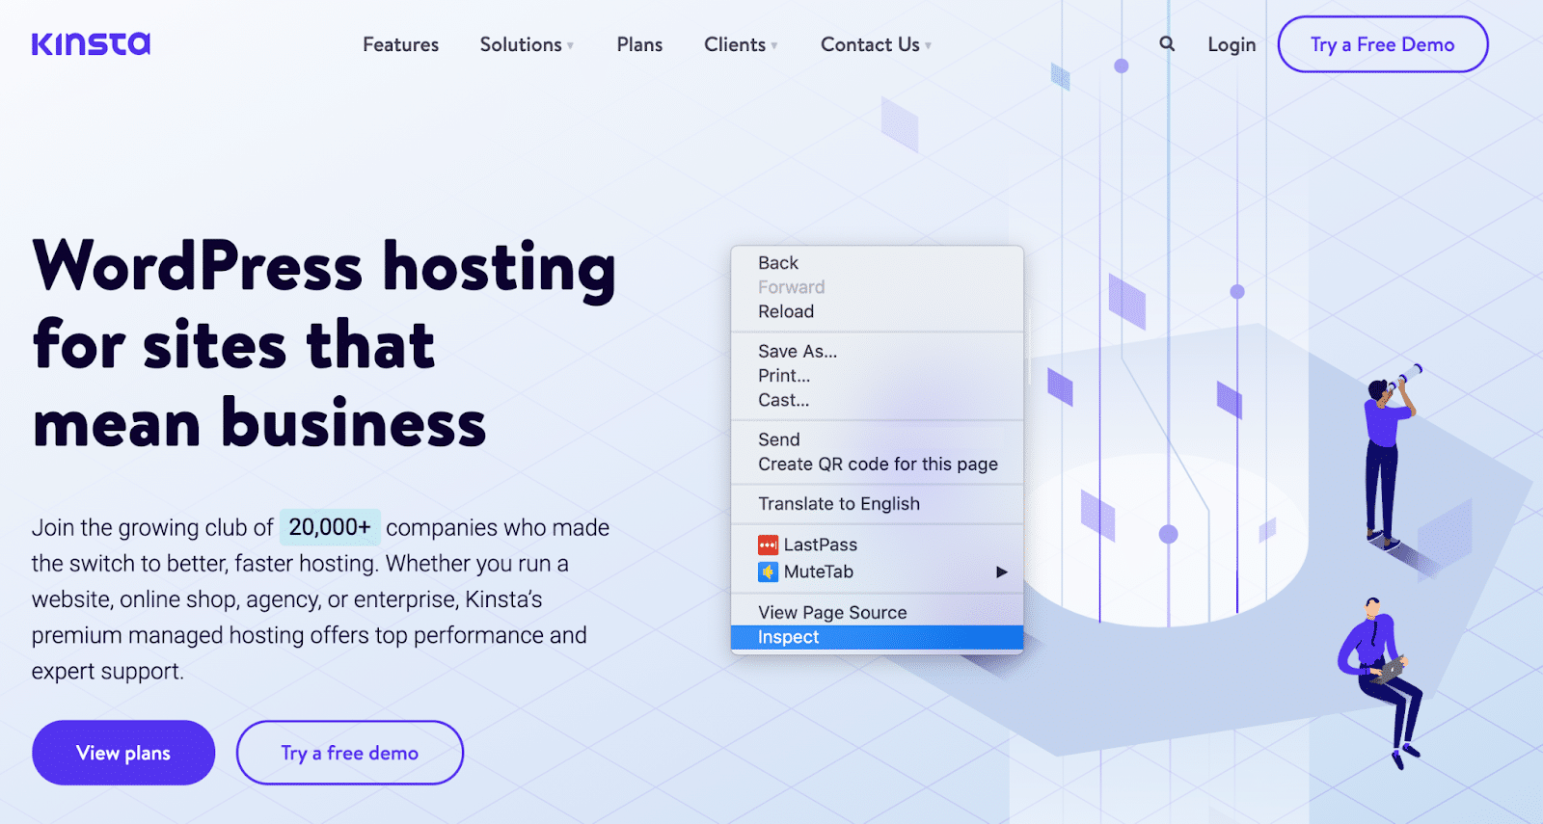Click the Kinsta logo
The height and width of the screenshot is (824, 1543).
click(91, 43)
